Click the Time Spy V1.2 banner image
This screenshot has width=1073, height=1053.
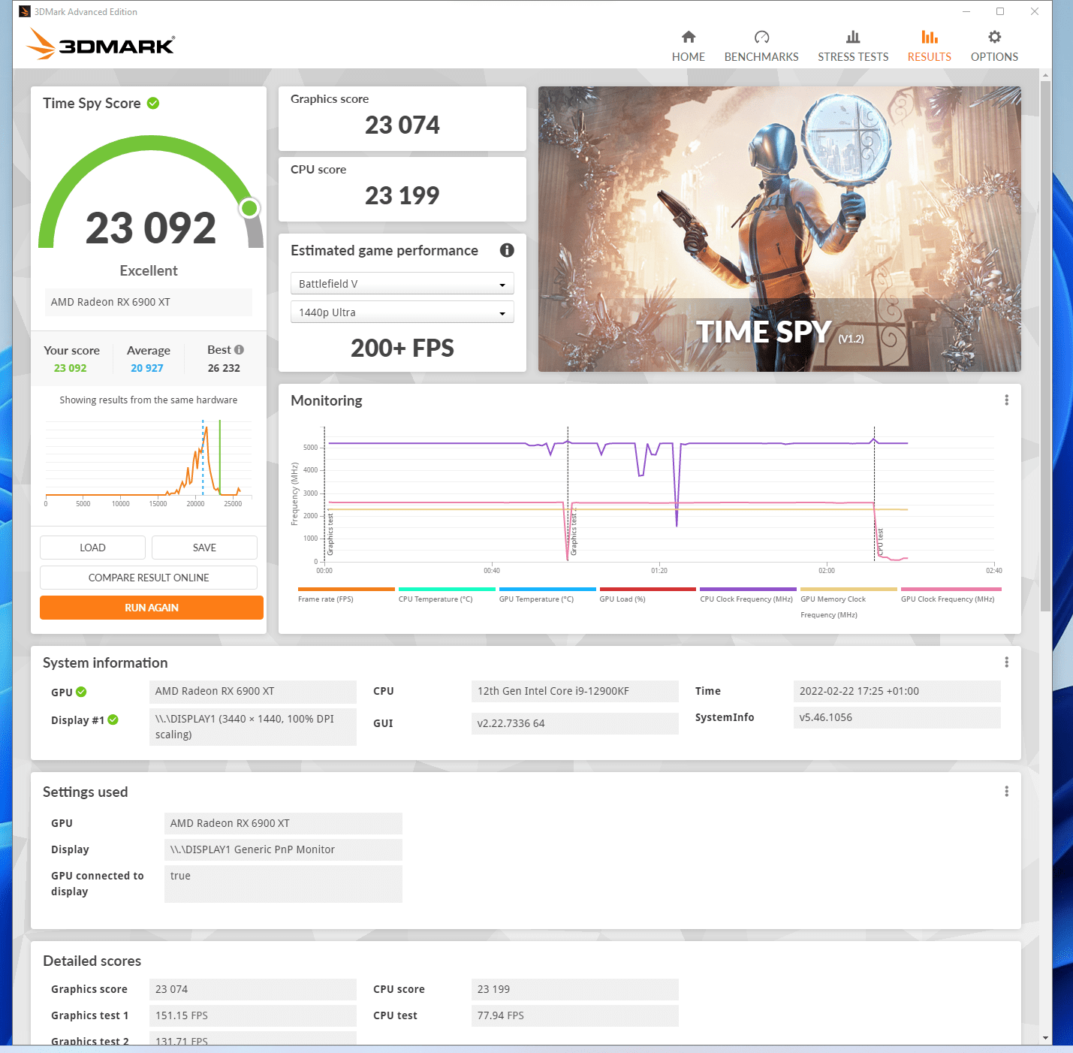(779, 229)
